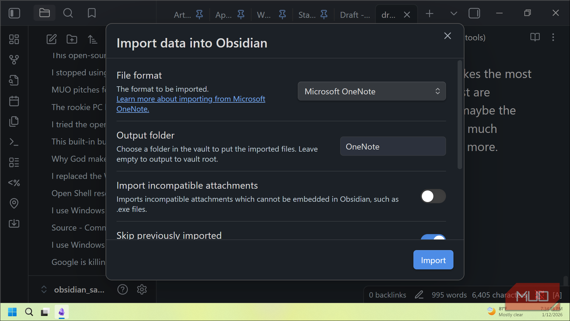Close the Import data dialog

click(x=448, y=36)
